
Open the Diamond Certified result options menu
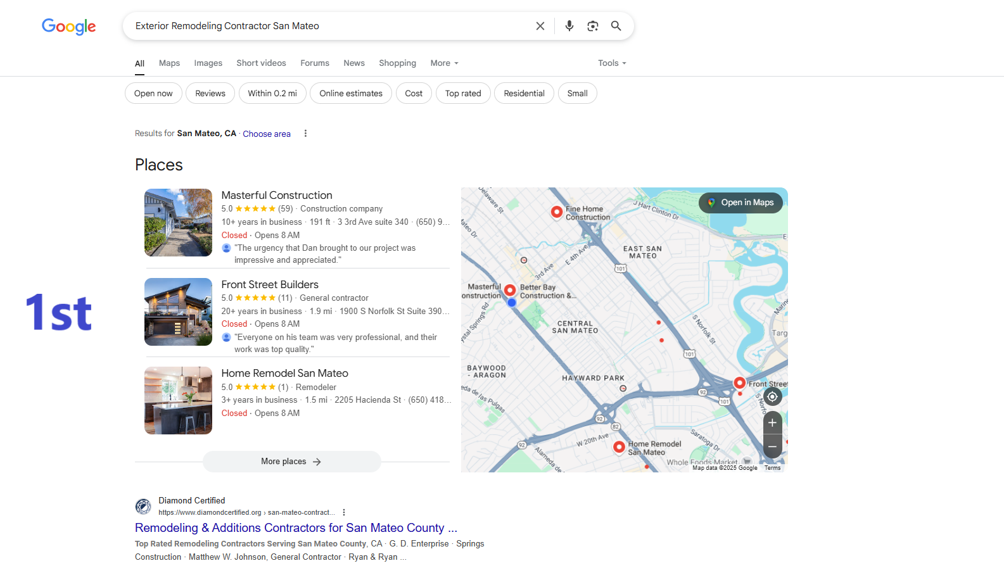point(344,512)
